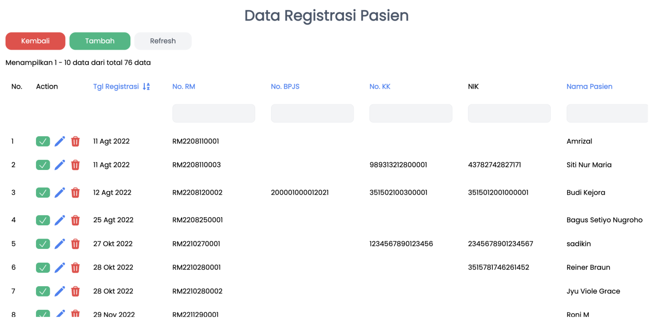Click trash icon for Bagus Setiyo Nugroho
Viewport: 657px width, 318px height.
click(x=75, y=220)
